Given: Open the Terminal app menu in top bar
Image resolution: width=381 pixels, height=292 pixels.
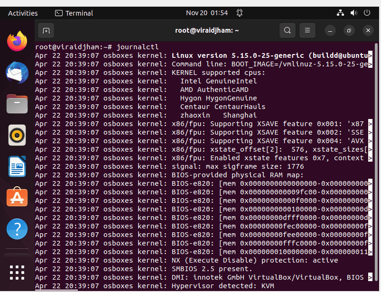Looking at the screenshot, I should point(74,13).
